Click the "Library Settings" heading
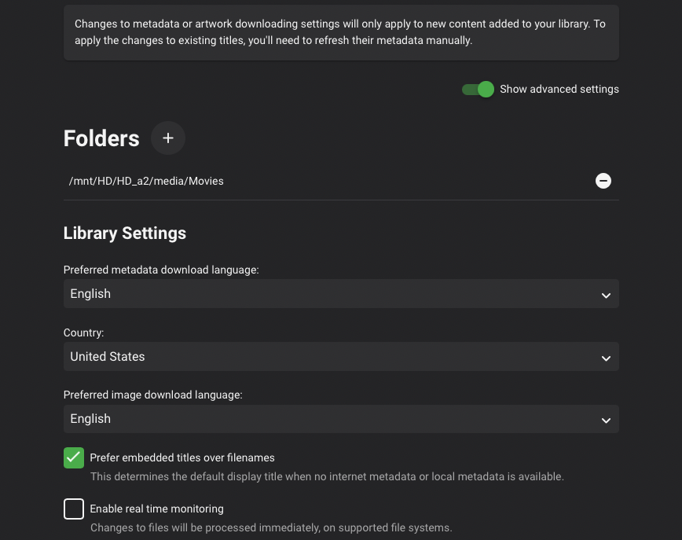 pos(125,233)
